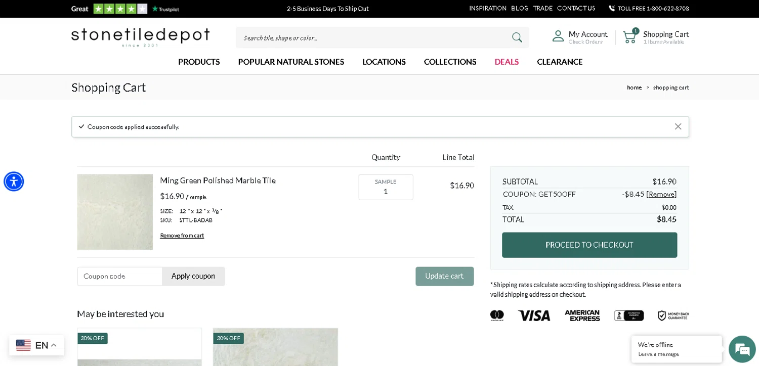Click Proceed to Checkout button
Image resolution: width=759 pixels, height=366 pixels.
click(589, 245)
